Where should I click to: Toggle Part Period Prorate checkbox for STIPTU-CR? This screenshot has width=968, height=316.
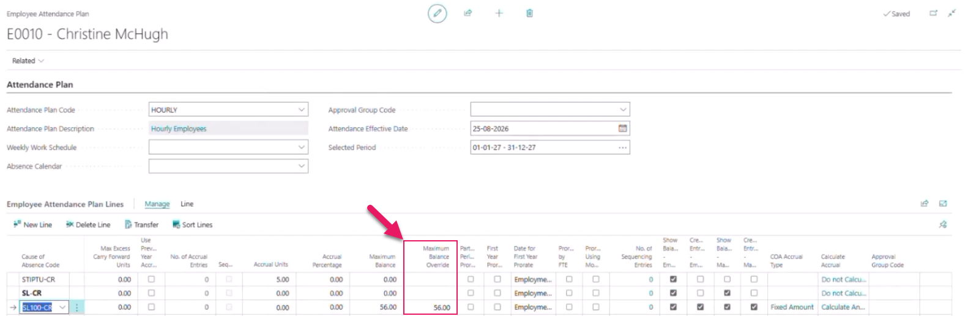pos(471,279)
